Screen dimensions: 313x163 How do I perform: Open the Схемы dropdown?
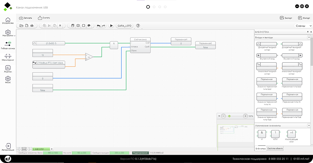click(x=304, y=26)
